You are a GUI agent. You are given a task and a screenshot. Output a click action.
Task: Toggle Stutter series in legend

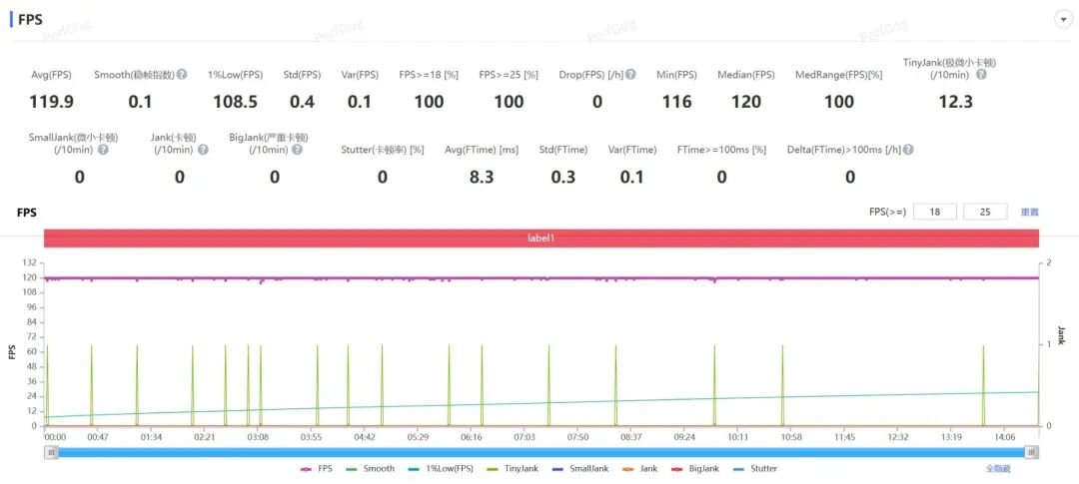[x=755, y=469]
